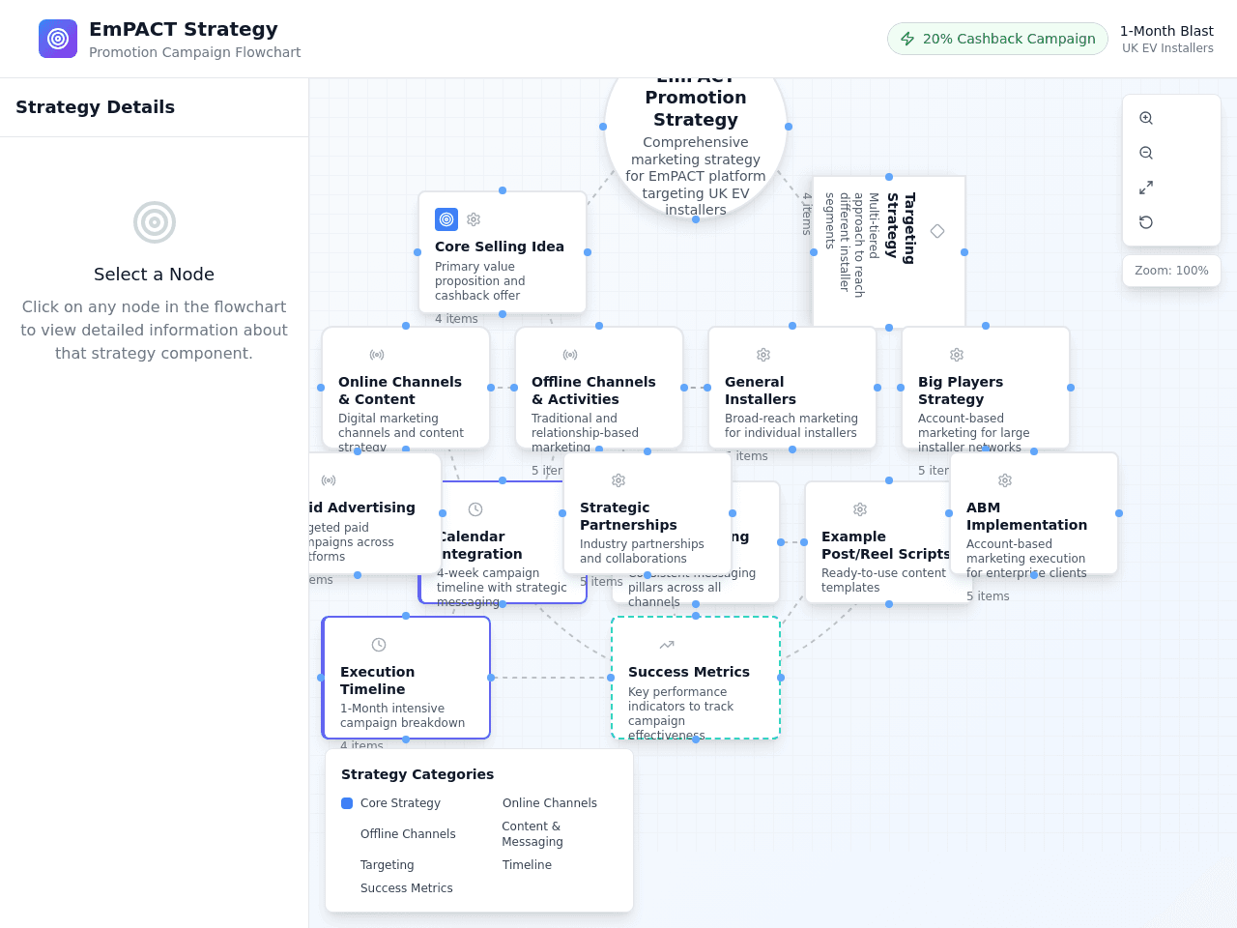Select the Calendar Integration title
Screen dimensions: 1237x928
[479, 545]
